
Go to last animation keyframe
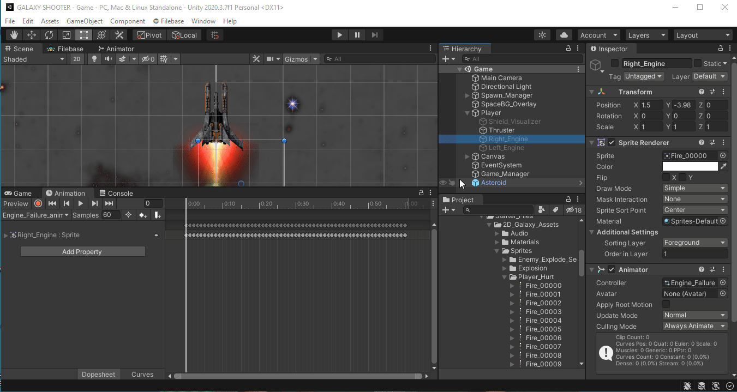(109, 203)
